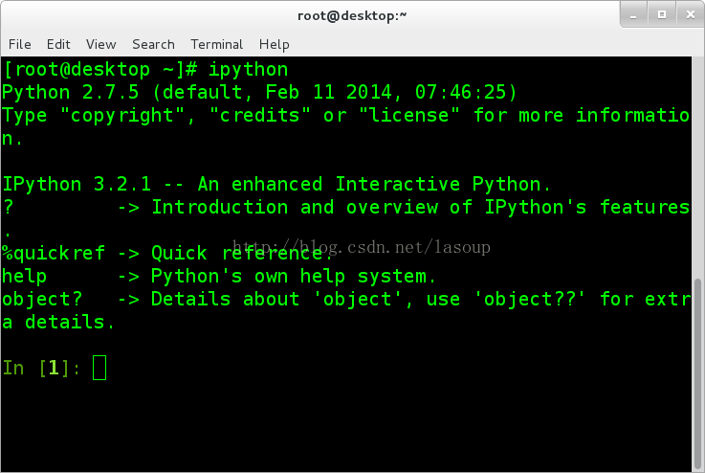705x473 pixels.
Task: Click the [root@desktop ~]# shell prompt
Action: (x=100, y=70)
